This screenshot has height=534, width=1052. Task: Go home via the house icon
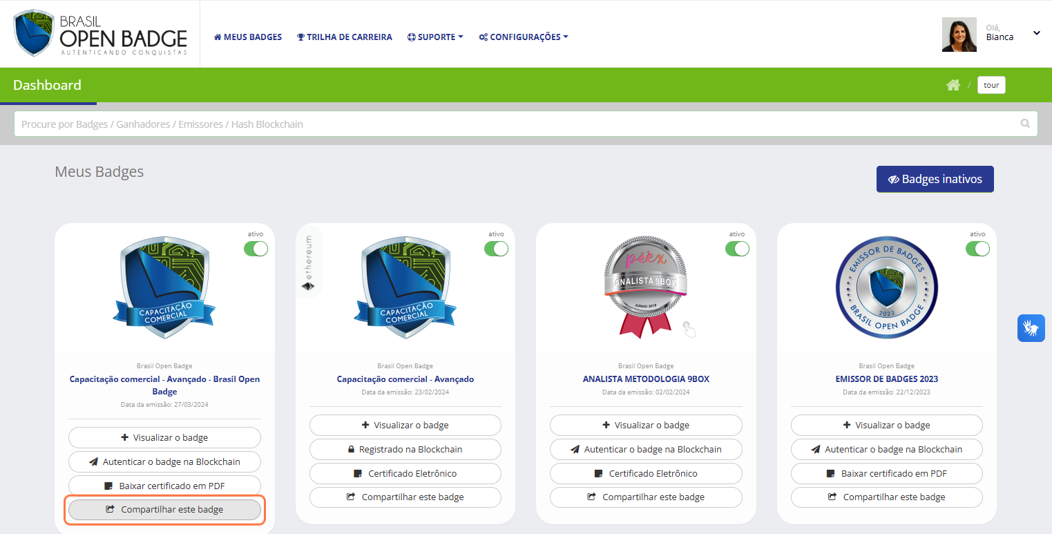tap(953, 85)
